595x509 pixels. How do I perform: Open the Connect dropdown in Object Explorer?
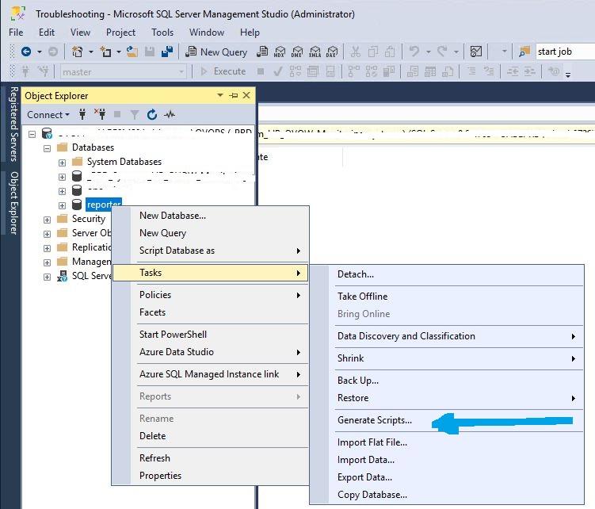point(48,114)
